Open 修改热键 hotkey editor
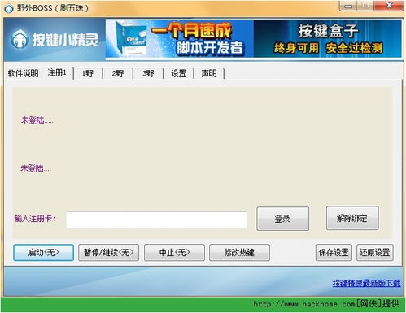 (x=240, y=253)
